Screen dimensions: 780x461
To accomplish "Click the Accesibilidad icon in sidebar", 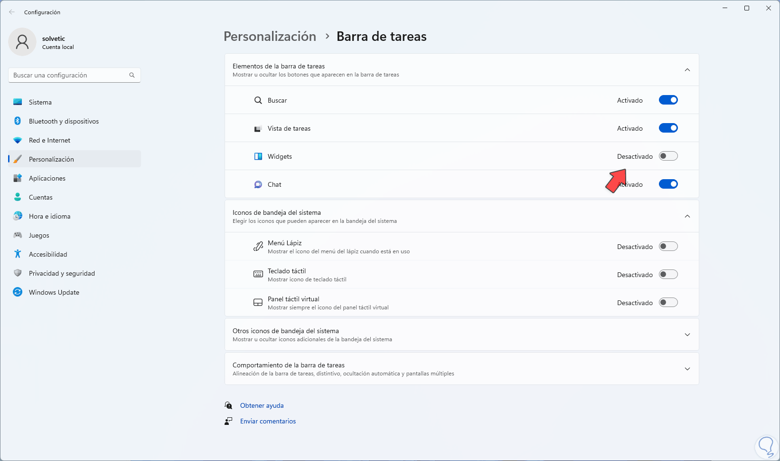I will pos(18,254).
